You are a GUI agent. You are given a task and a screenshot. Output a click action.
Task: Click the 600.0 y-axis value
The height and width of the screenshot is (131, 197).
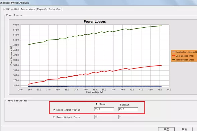(x=16, y=25)
